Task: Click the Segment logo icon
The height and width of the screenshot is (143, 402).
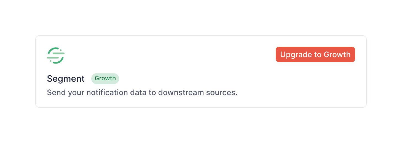Action: point(56,55)
